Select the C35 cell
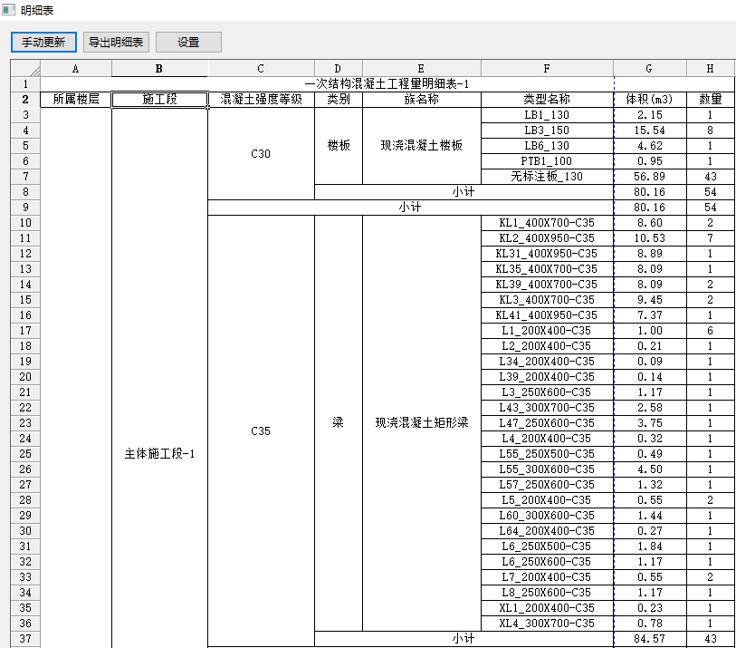736x648 pixels. point(261,430)
